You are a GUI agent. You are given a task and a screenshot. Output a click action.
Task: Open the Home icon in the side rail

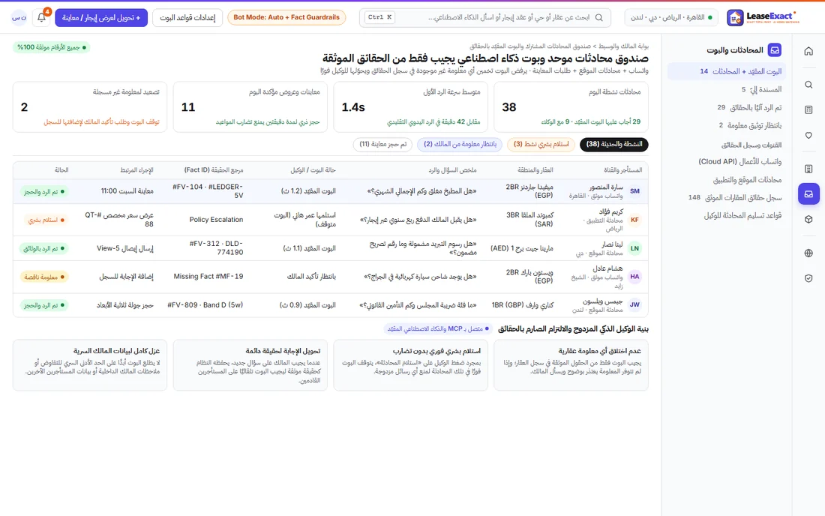pos(808,51)
